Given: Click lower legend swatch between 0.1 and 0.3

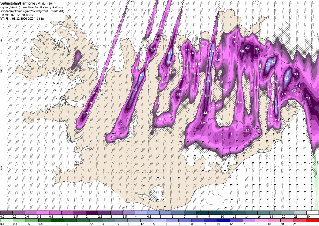Looking at the screenshot, I should (x=7, y=220).
